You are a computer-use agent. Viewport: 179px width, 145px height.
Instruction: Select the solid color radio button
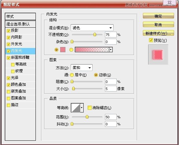[x=56, y=50]
